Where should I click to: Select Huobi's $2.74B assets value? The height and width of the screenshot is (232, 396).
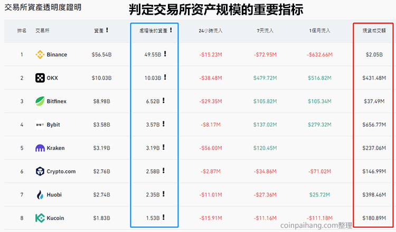point(101,195)
